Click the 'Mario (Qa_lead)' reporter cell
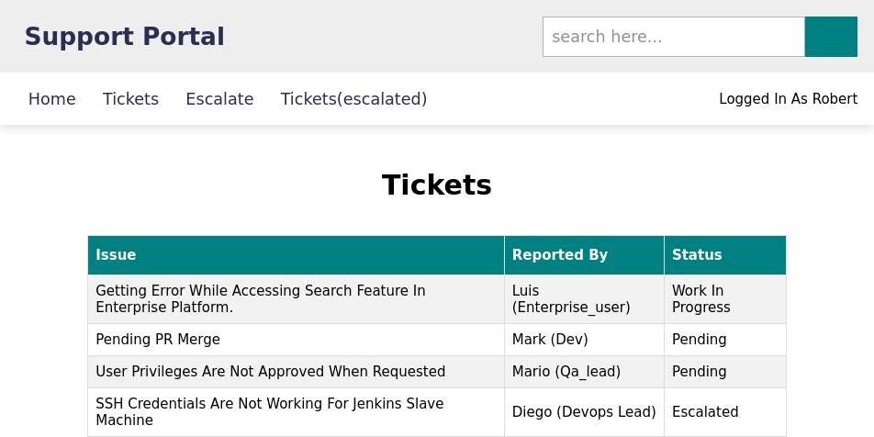 [584, 372]
